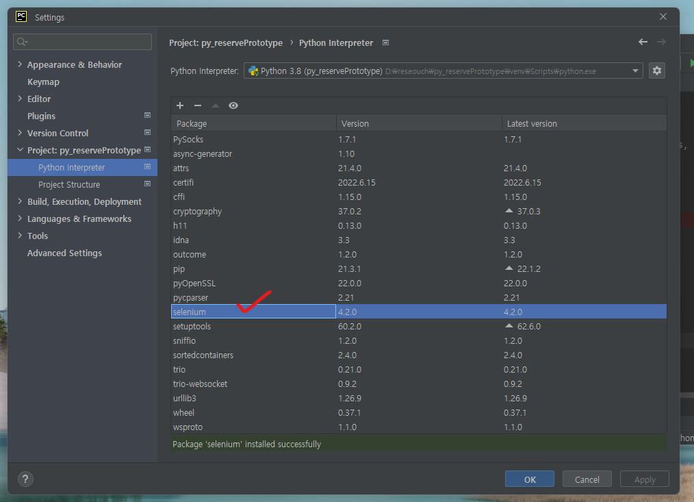Select the h11 package row

pos(419,225)
